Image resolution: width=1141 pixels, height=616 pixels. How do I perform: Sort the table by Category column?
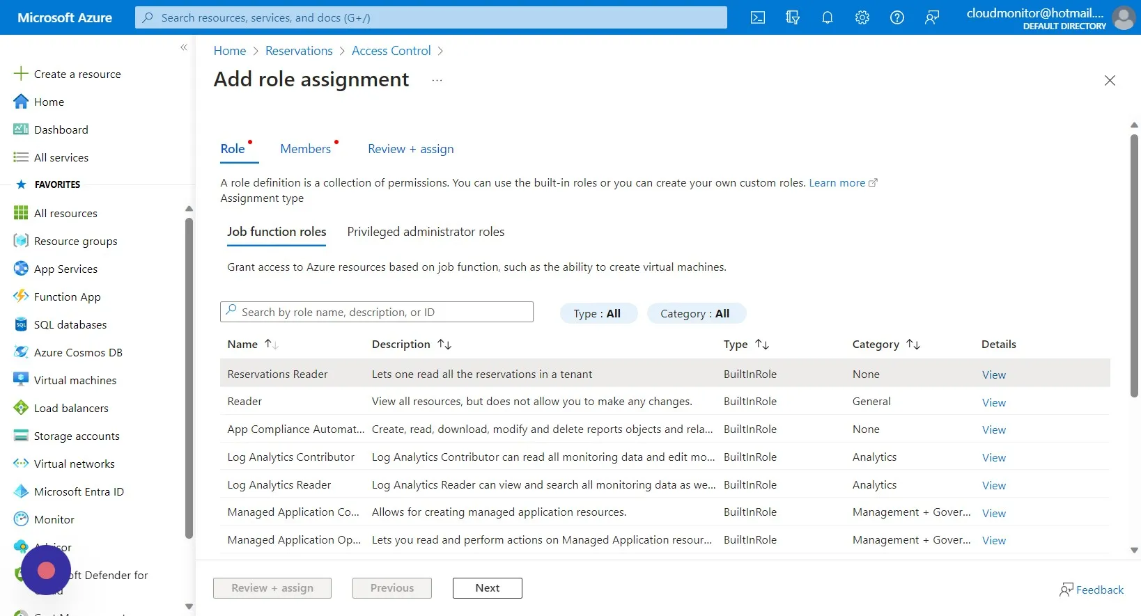886,344
